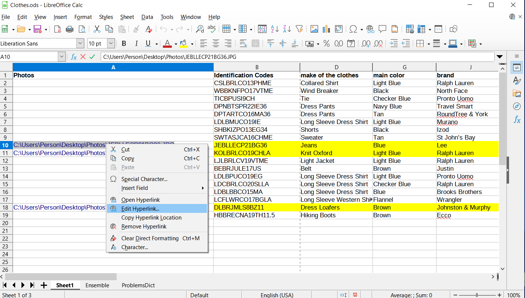525x298 pixels.
Task: Insert a pivot table
Action: 338,29
